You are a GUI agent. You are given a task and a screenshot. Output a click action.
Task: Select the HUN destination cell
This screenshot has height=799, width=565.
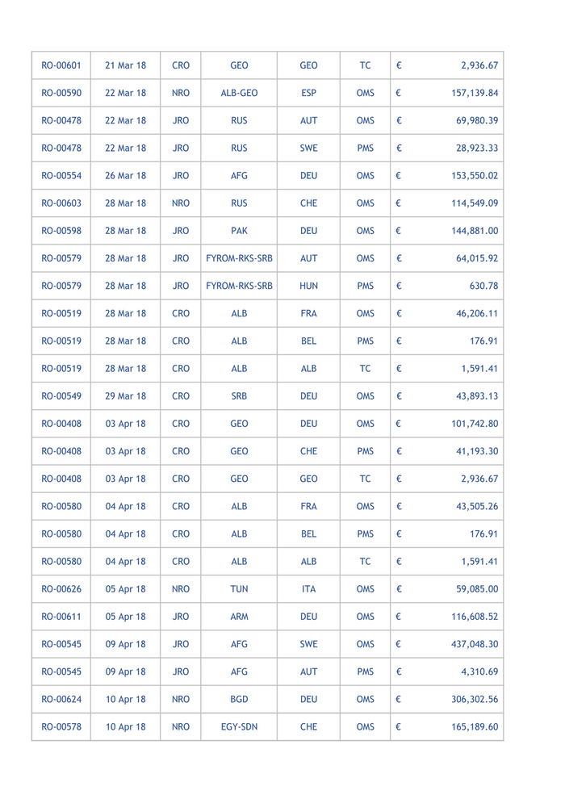coord(308,286)
